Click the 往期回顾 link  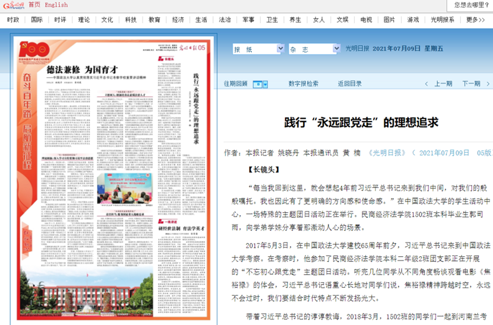pyautogui.click(x=235, y=84)
